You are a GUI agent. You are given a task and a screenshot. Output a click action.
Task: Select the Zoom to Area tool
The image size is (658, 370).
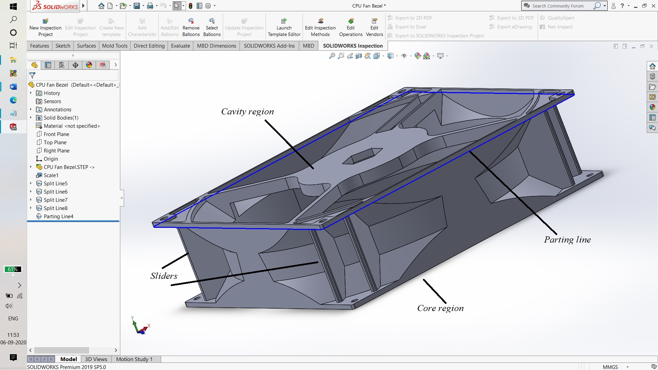point(340,56)
